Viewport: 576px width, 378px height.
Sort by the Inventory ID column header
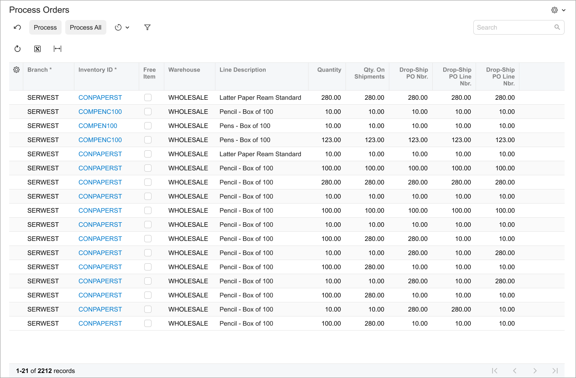(97, 70)
